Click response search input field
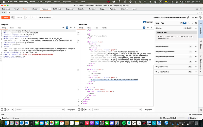Image resolution: width=203 pixels, height=127 pixels. click(117, 109)
